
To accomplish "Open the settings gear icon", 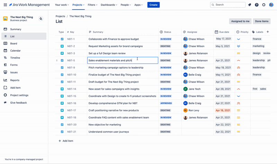I will click(264, 5).
